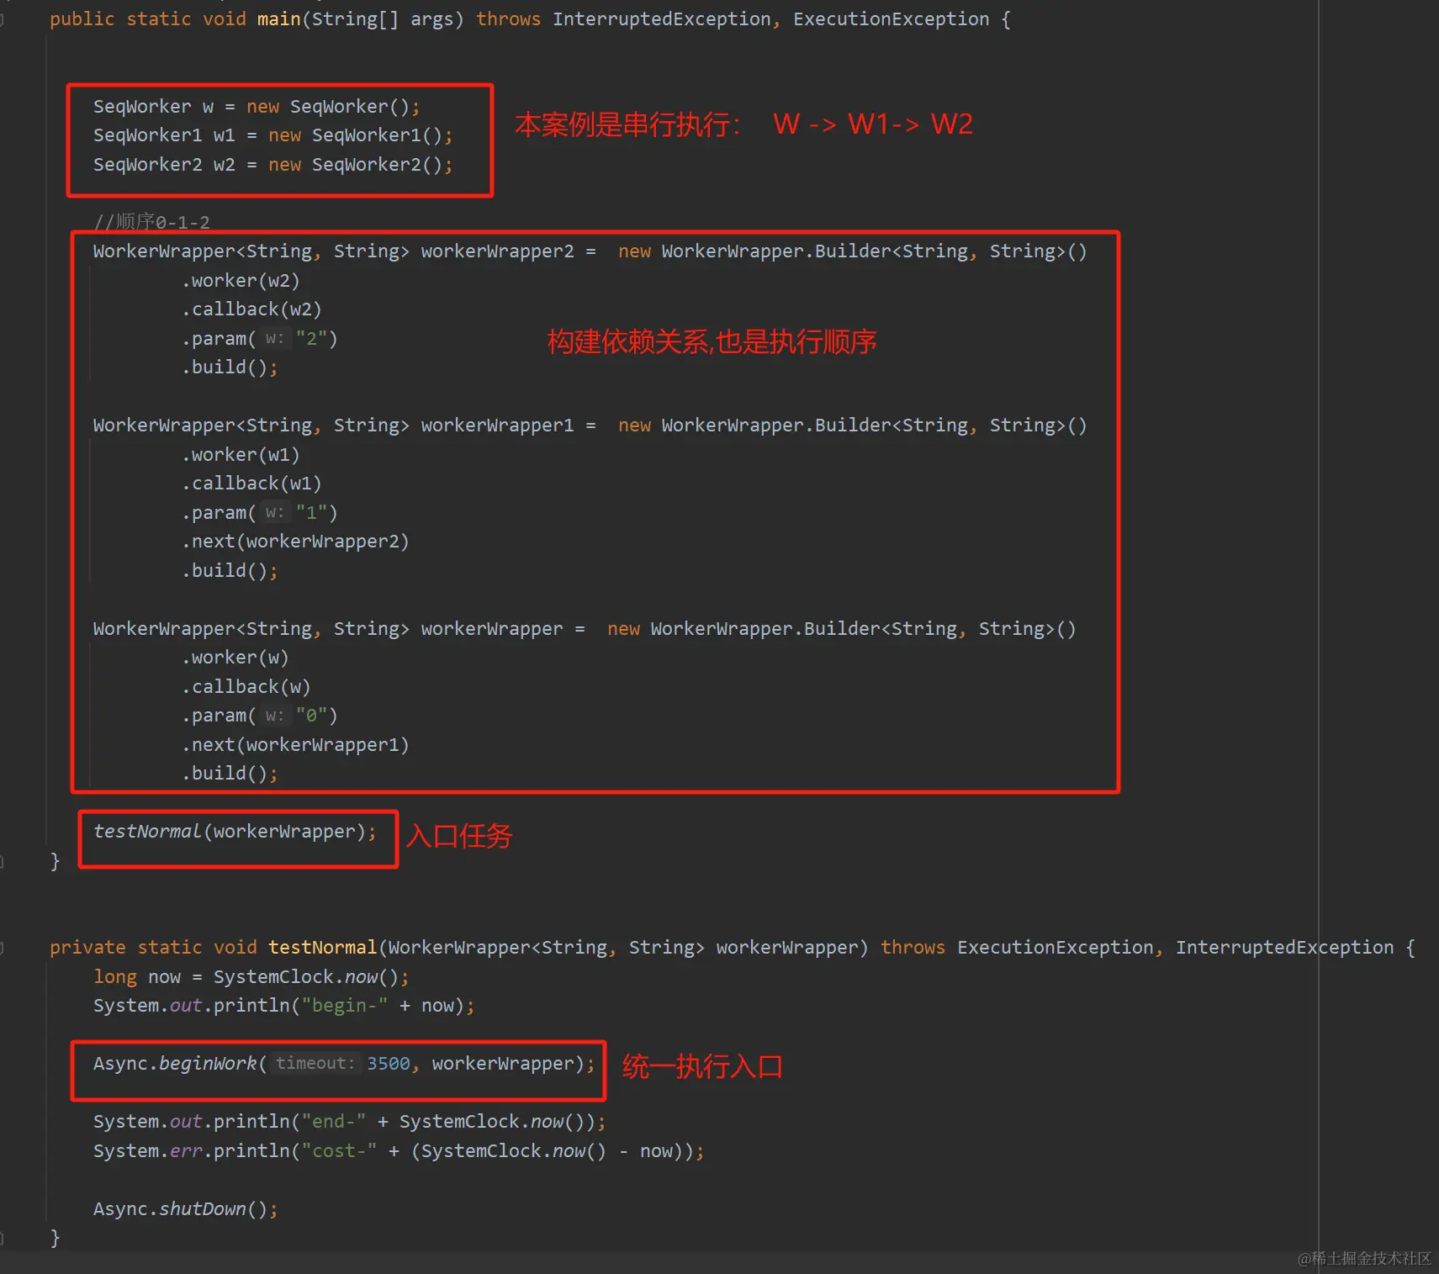Click the timeout value 3500

tap(389, 1064)
